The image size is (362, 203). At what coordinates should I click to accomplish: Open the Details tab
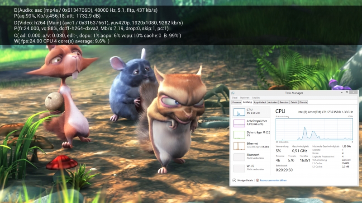[x=294, y=102]
